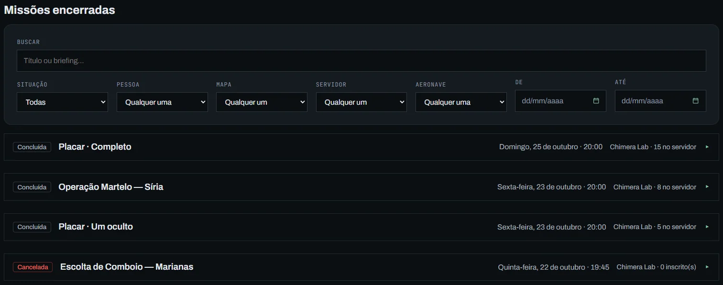Open the Placar · Completo mission title
This screenshot has width=723, height=285.
[95, 147]
